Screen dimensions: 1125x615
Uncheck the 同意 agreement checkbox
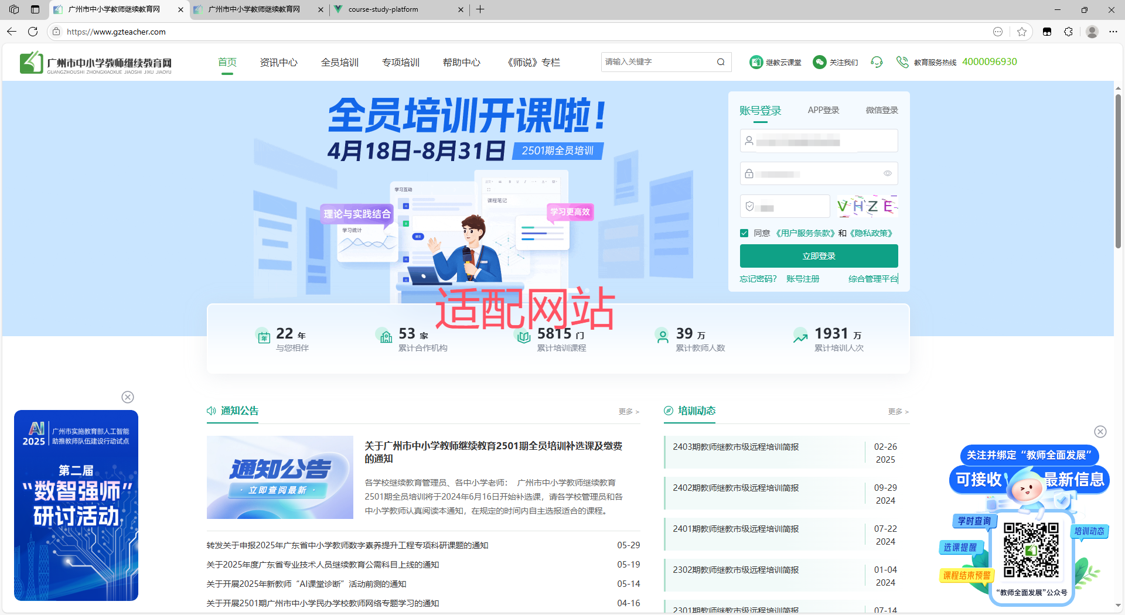point(744,233)
